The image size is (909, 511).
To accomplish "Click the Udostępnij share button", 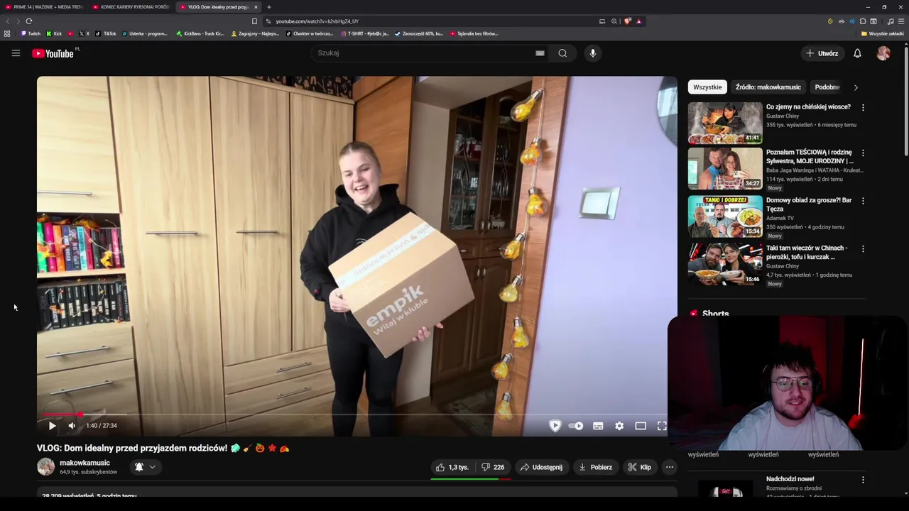I will [x=541, y=467].
